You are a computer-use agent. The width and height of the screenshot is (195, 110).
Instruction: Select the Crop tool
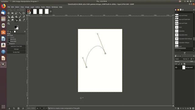[24, 13]
